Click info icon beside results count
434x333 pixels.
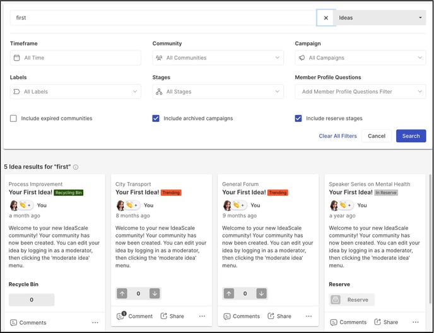tap(76, 167)
